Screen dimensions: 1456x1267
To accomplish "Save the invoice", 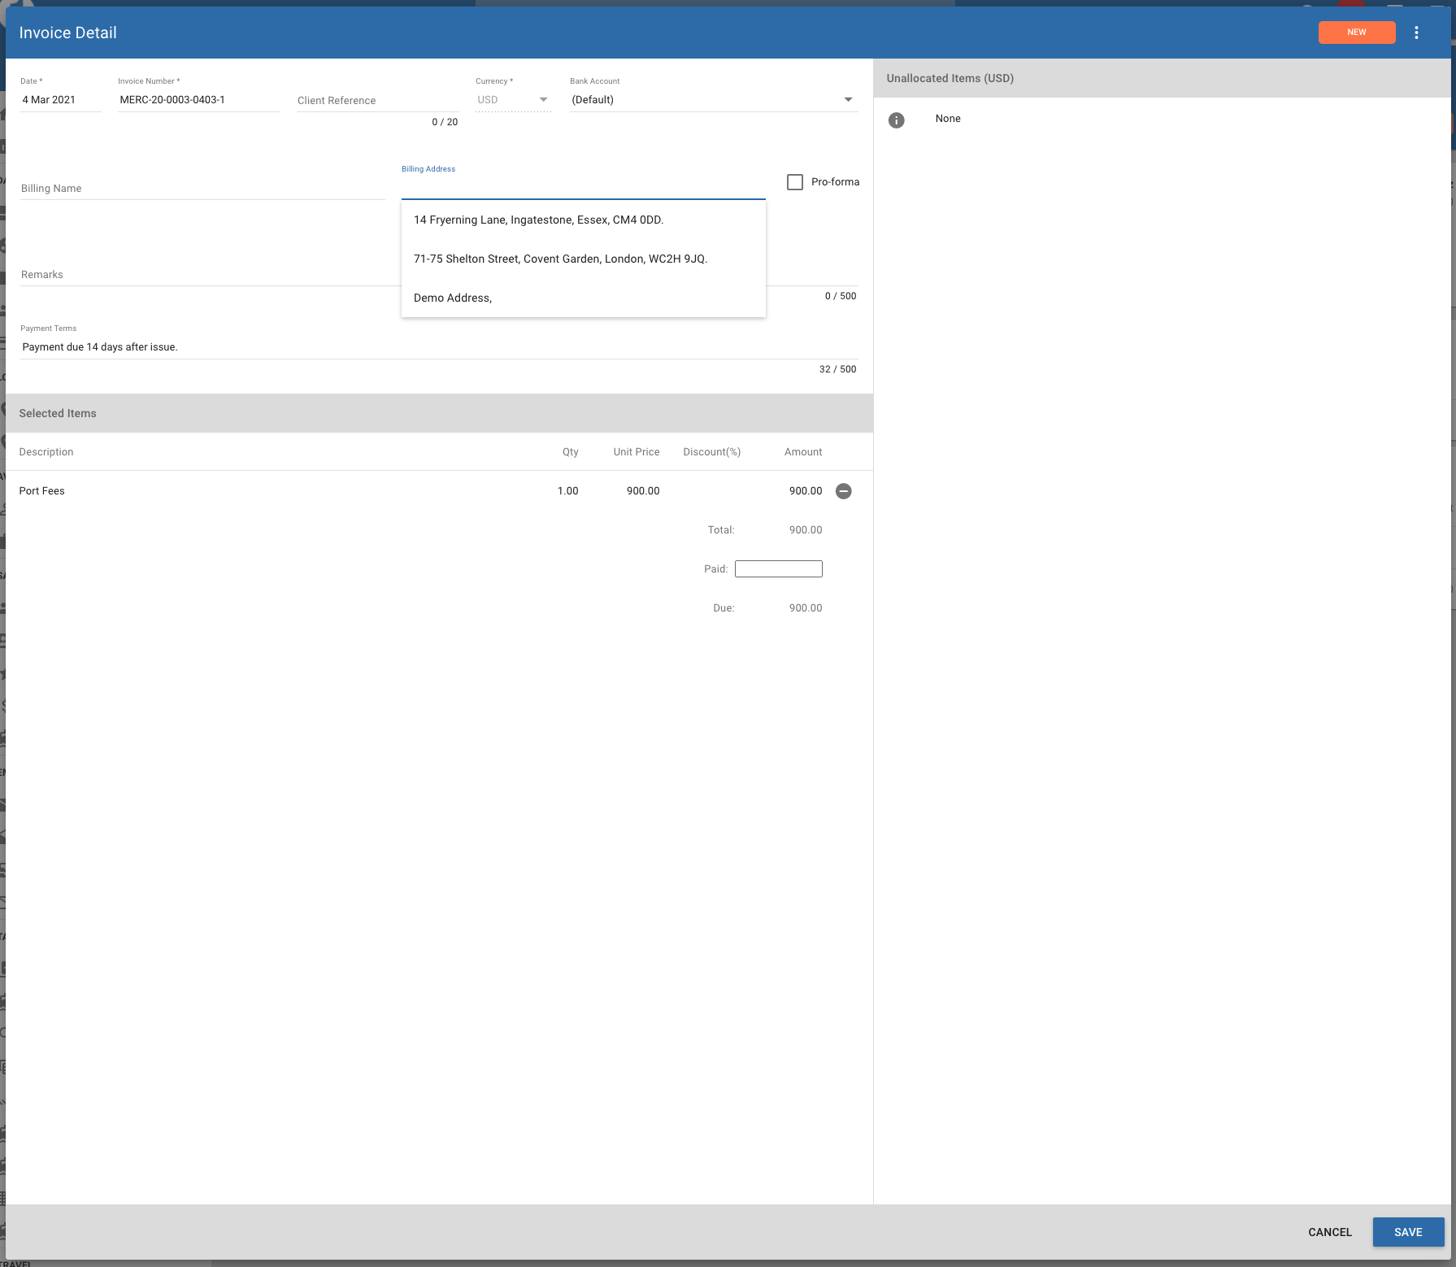I will 1408,1232.
